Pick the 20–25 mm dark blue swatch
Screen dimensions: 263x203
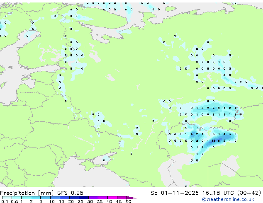(74, 198)
